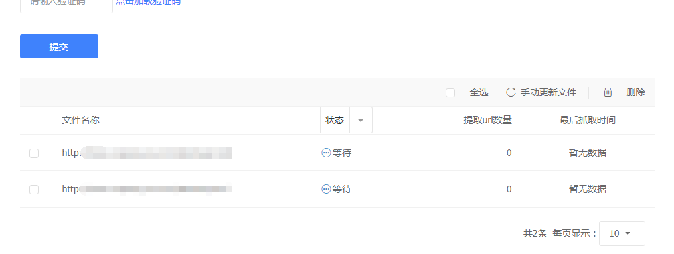The width and height of the screenshot is (674, 254).
Task: Click the 状态 status filter label
Action: click(x=335, y=120)
